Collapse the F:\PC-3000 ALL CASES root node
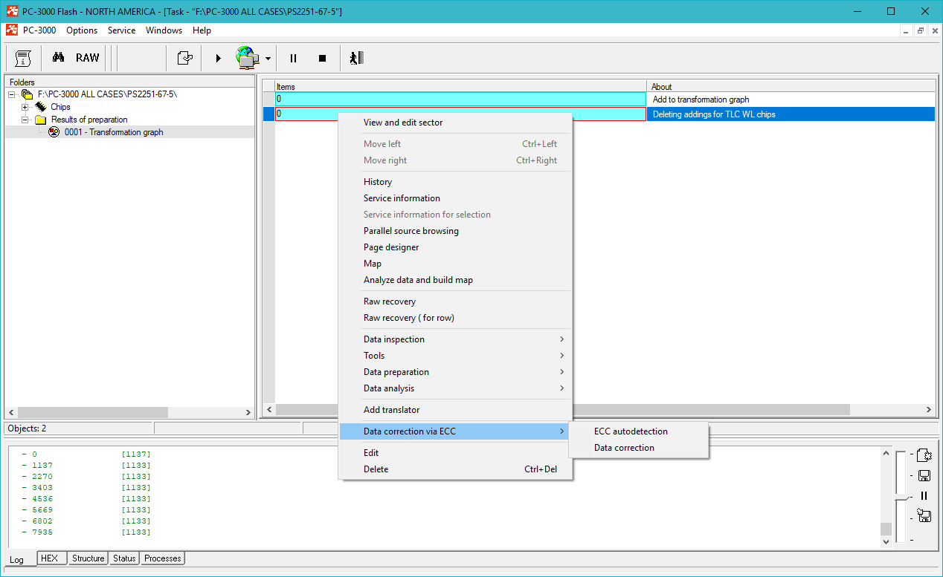Image resolution: width=943 pixels, height=577 pixels. click(12, 94)
